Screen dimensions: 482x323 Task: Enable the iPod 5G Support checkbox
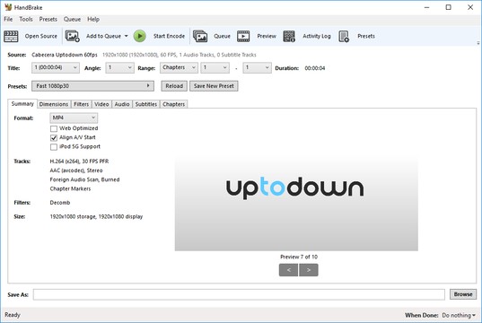[x=54, y=147]
